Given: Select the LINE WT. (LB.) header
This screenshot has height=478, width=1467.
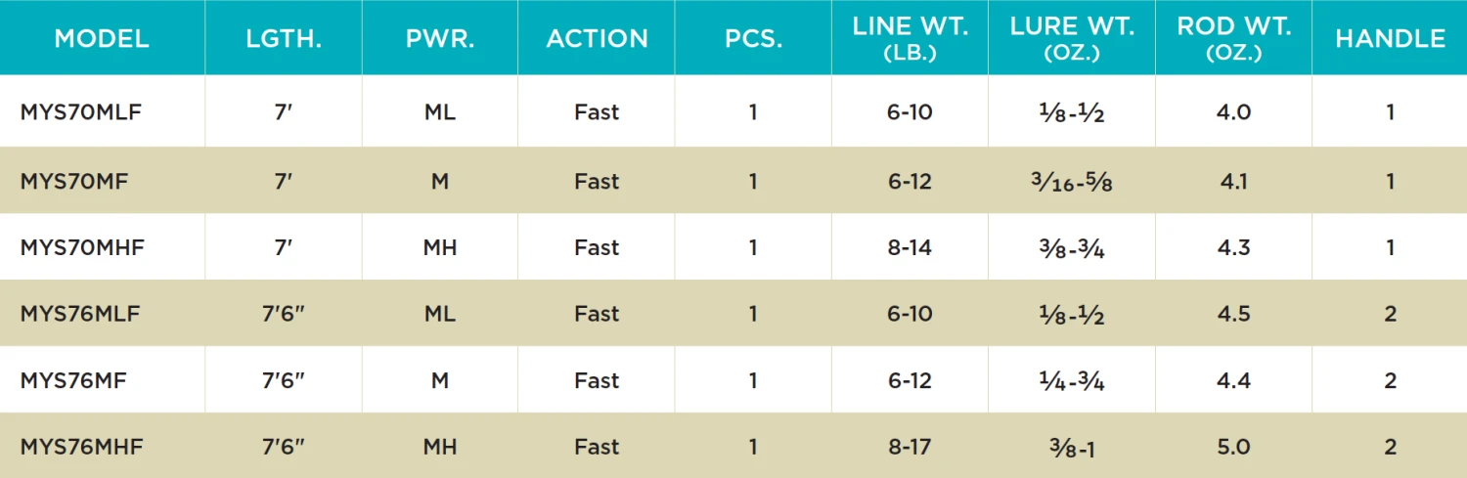Looking at the screenshot, I should (x=910, y=39).
